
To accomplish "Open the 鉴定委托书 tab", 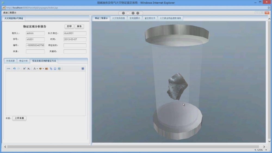I will click(150, 18).
